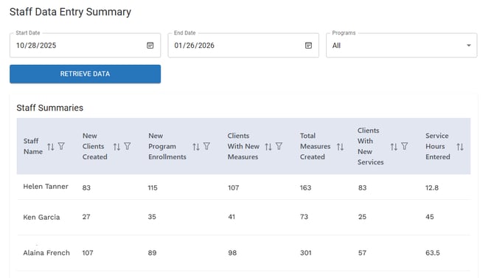Sort table by Staff Name
The height and width of the screenshot is (278, 494).
click(51, 147)
